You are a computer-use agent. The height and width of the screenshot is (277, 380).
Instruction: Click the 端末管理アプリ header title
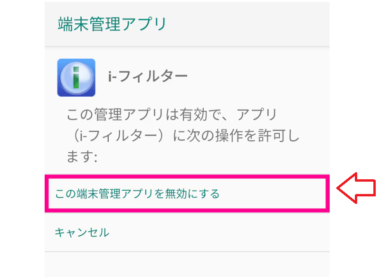112,24
